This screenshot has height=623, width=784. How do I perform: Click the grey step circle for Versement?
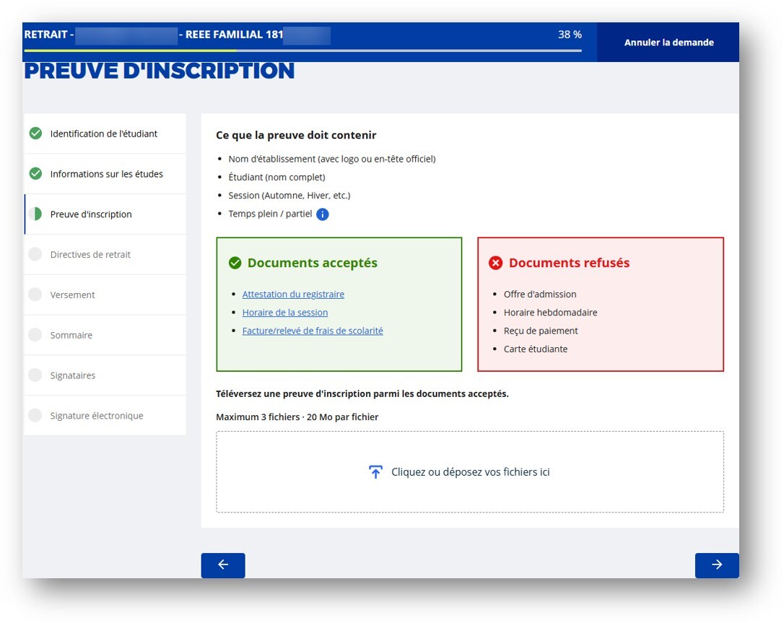[35, 295]
